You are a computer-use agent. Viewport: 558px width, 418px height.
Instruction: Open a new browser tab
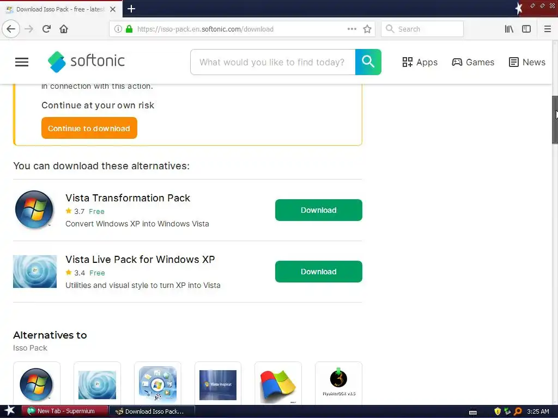pos(131,9)
